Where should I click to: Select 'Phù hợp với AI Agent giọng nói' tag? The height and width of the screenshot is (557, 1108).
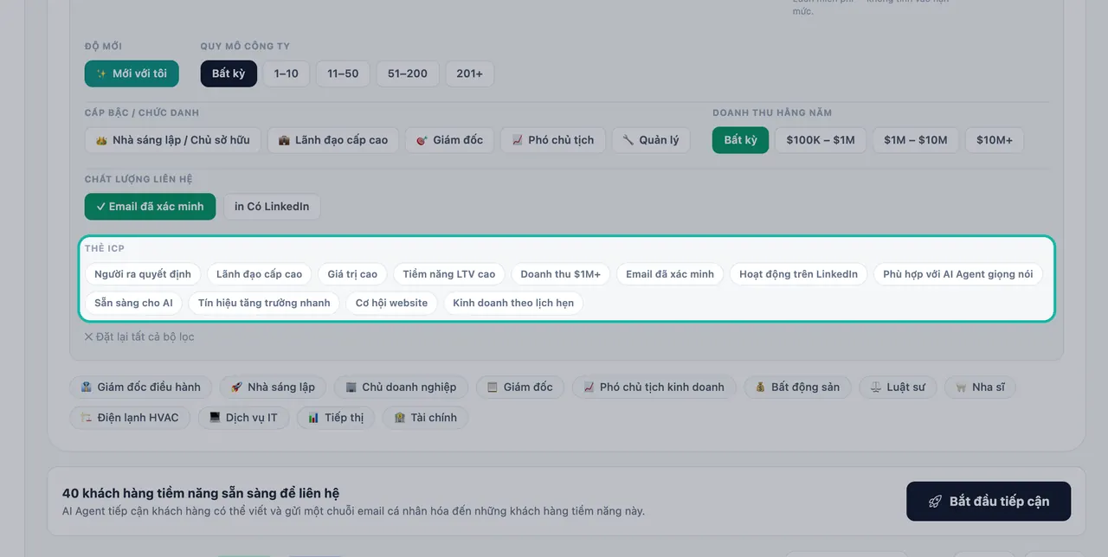[958, 274]
